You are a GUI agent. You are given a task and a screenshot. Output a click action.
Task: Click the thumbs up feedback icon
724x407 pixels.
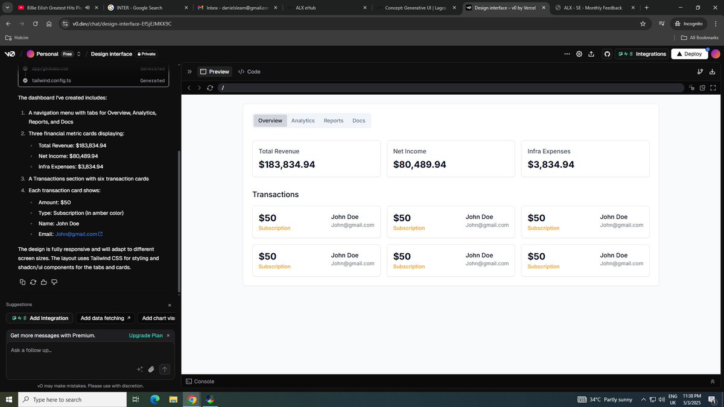(x=43, y=282)
